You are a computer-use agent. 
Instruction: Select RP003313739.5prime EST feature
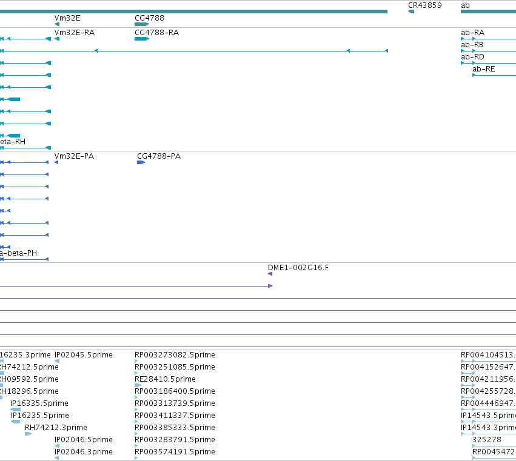click(x=136, y=410)
